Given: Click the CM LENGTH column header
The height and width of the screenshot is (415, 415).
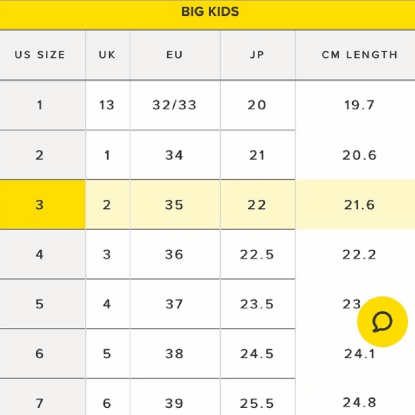Looking at the screenshot, I should [x=360, y=55].
